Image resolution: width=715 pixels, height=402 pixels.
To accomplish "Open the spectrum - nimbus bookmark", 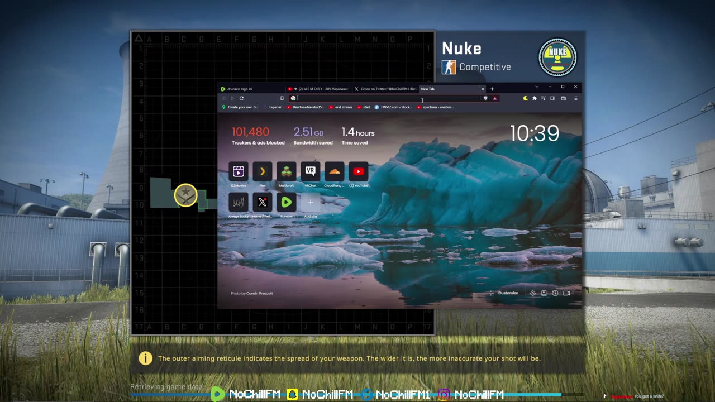I will [435, 107].
